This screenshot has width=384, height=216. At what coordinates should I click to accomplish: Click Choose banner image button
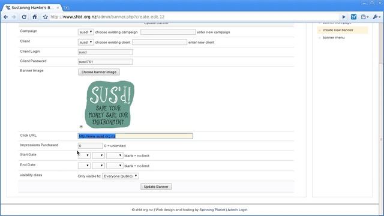click(99, 72)
